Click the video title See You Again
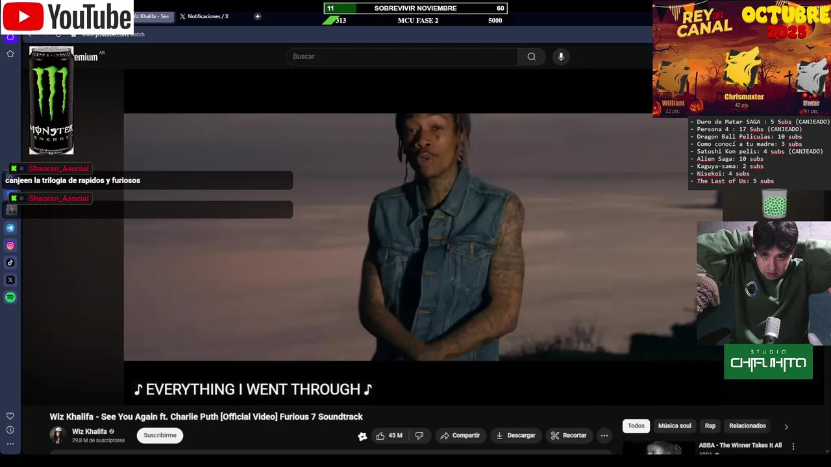 tap(206, 417)
